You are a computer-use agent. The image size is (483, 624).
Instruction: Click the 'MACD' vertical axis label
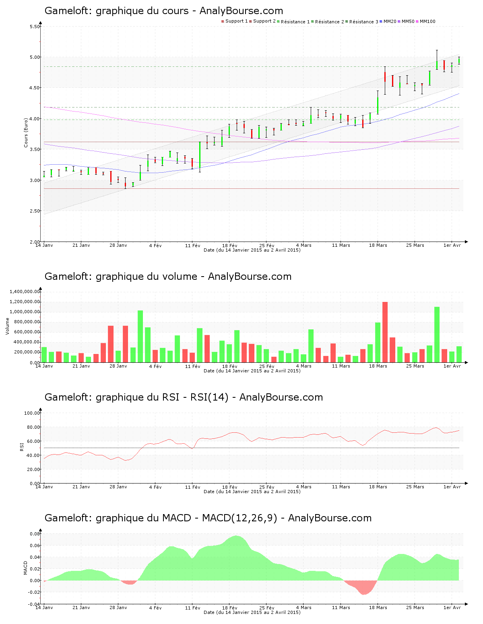tap(26, 568)
